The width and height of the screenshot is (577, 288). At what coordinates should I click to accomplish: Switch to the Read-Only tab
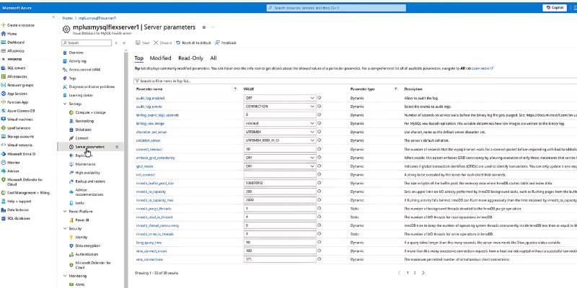[x=190, y=58]
